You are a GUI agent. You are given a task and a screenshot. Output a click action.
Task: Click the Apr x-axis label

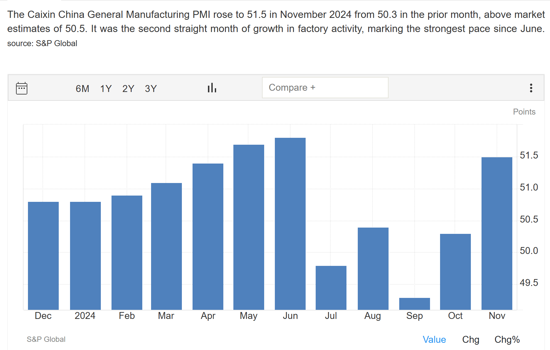tap(208, 316)
